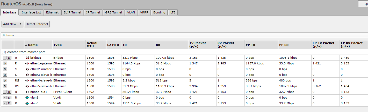Click the bridge1 interface icon
The image size is (368, 112).
[x=27, y=58]
